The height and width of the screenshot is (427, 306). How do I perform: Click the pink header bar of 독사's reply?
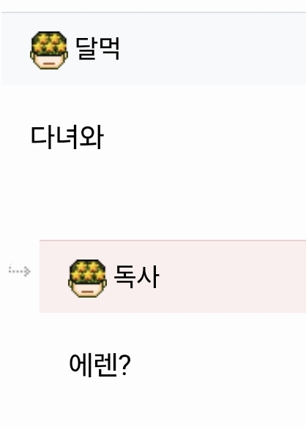coord(173,276)
